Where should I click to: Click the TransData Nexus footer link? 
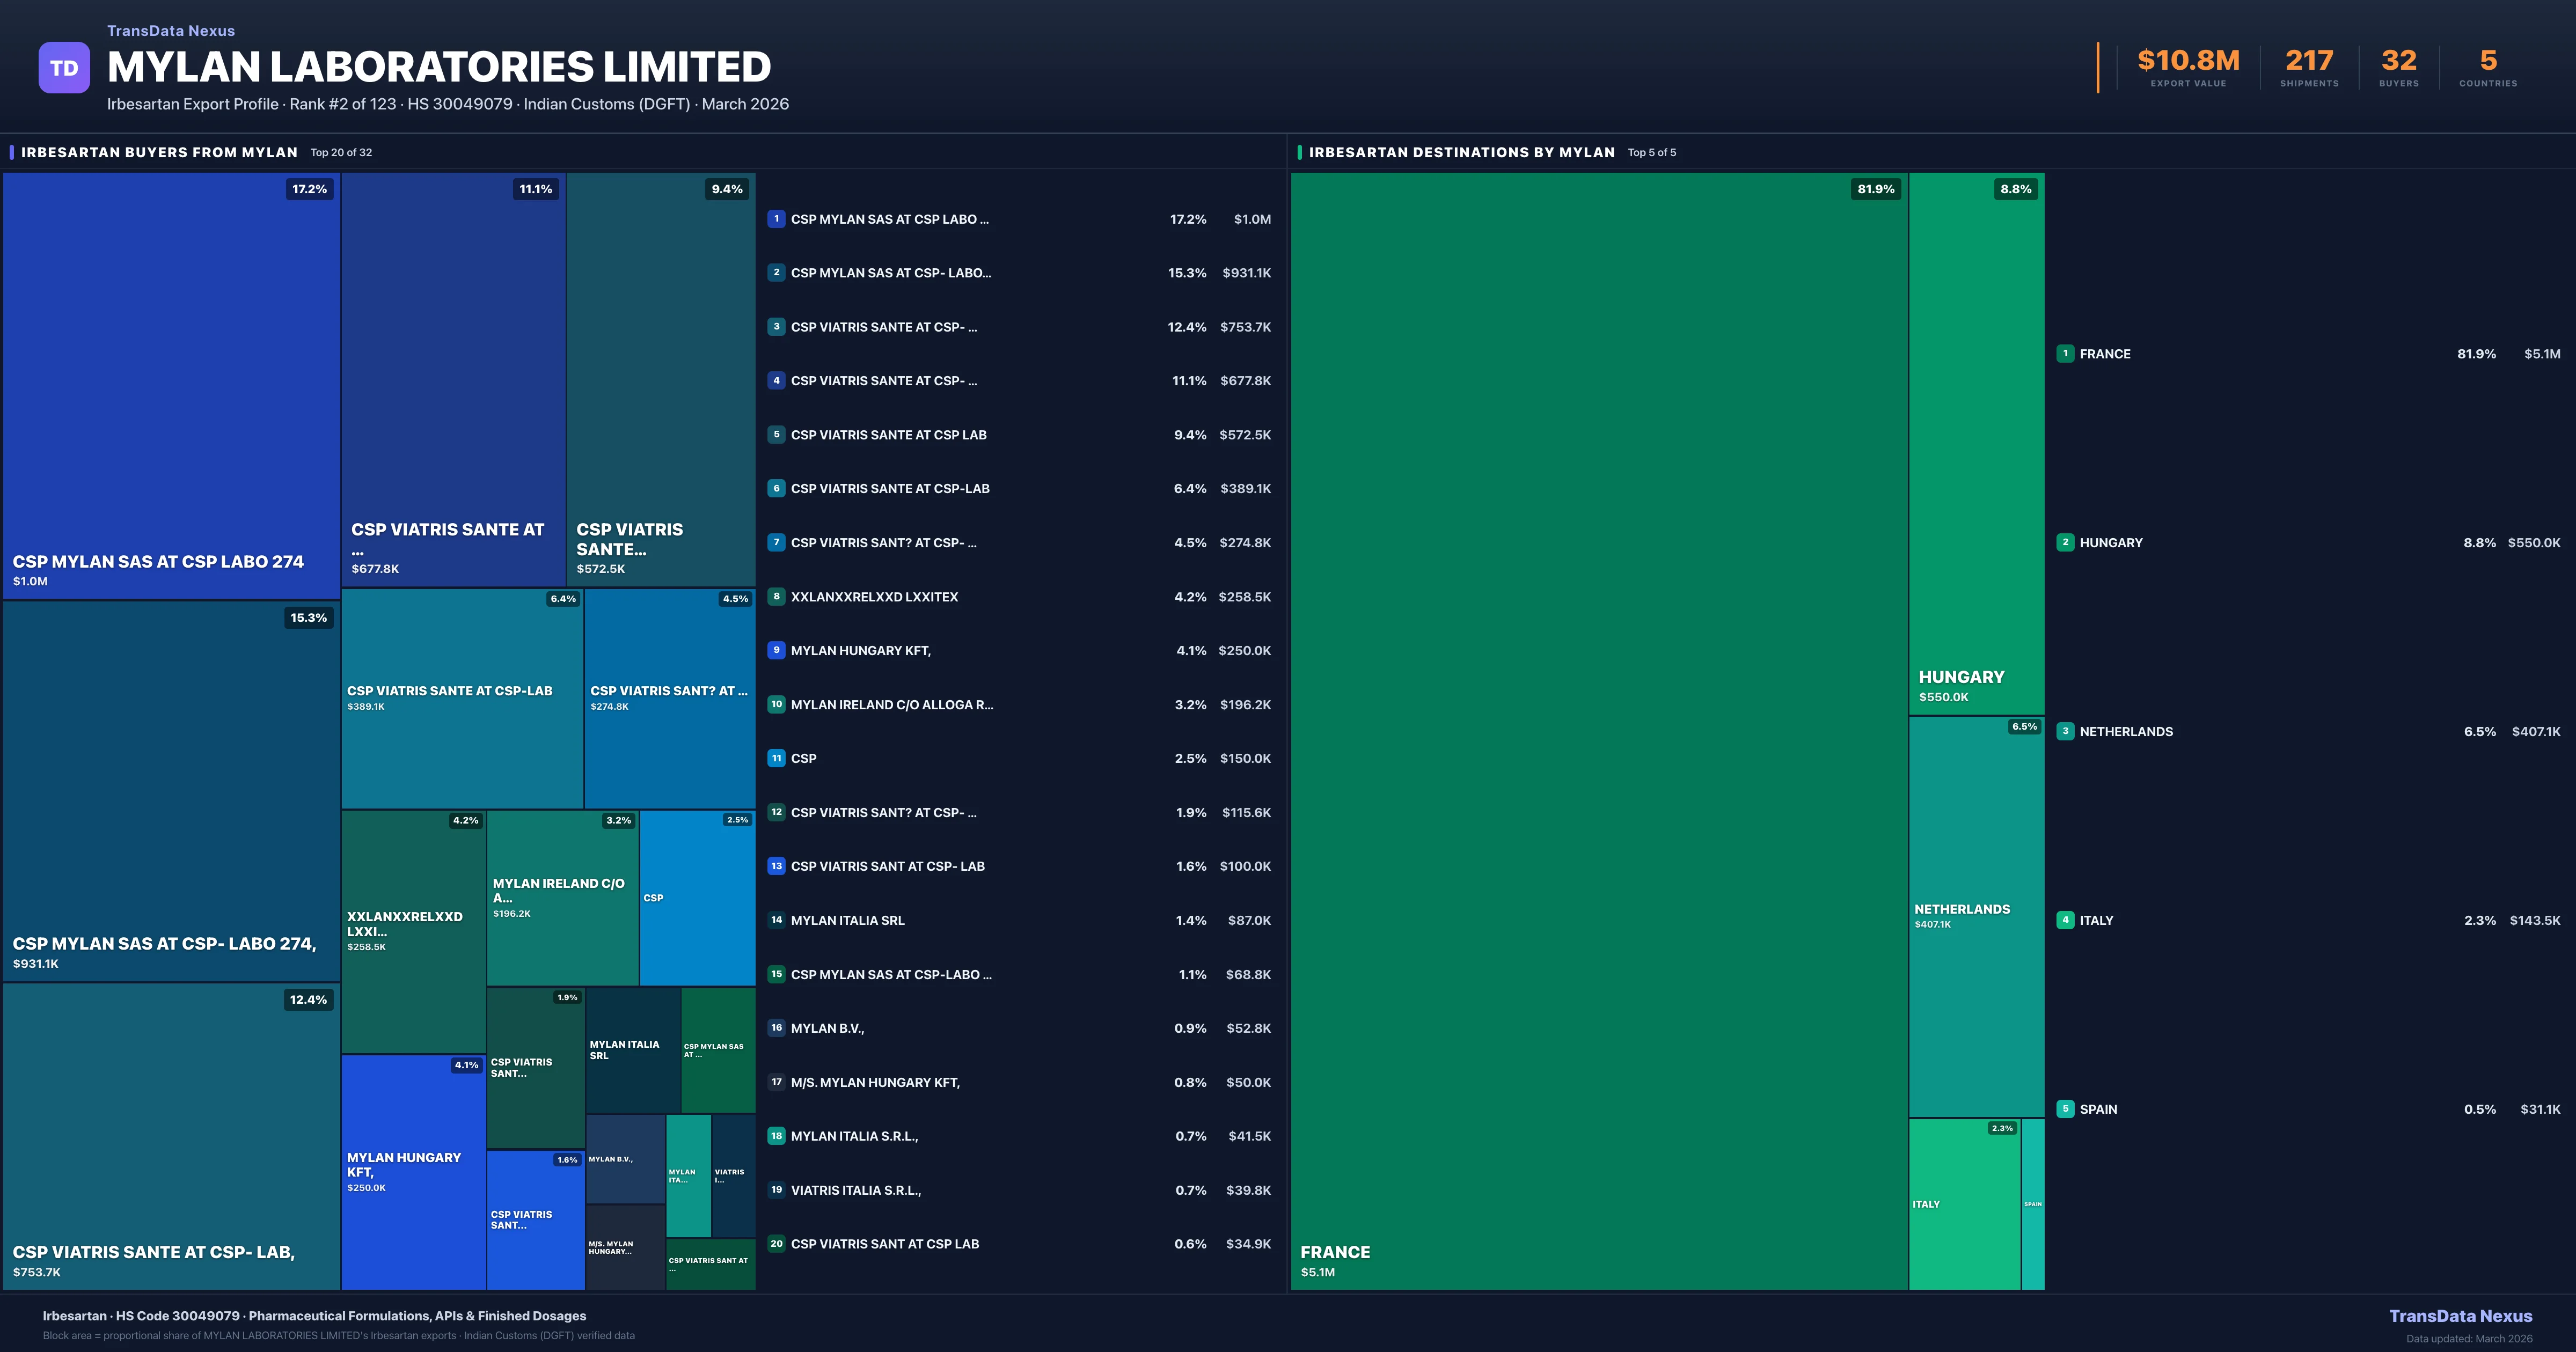(2460, 1316)
